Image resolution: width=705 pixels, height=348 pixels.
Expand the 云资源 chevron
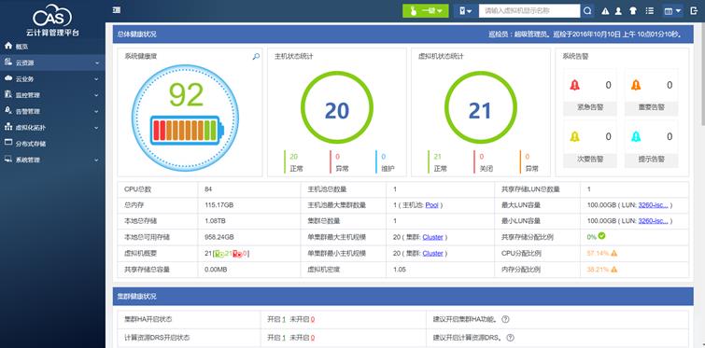coord(97,63)
